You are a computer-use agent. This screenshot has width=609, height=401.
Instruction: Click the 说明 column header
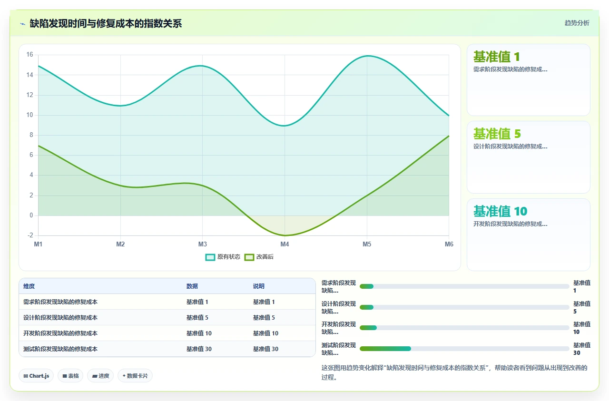[259, 286]
